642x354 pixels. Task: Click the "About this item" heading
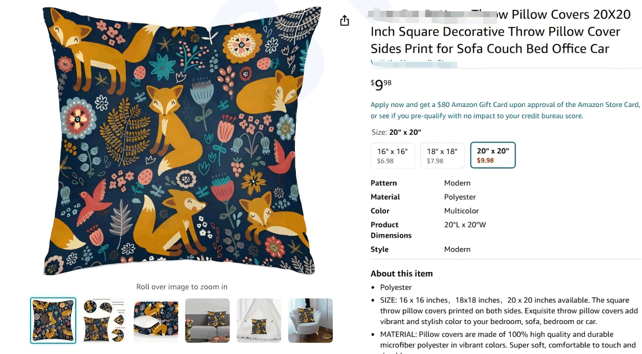pos(402,273)
